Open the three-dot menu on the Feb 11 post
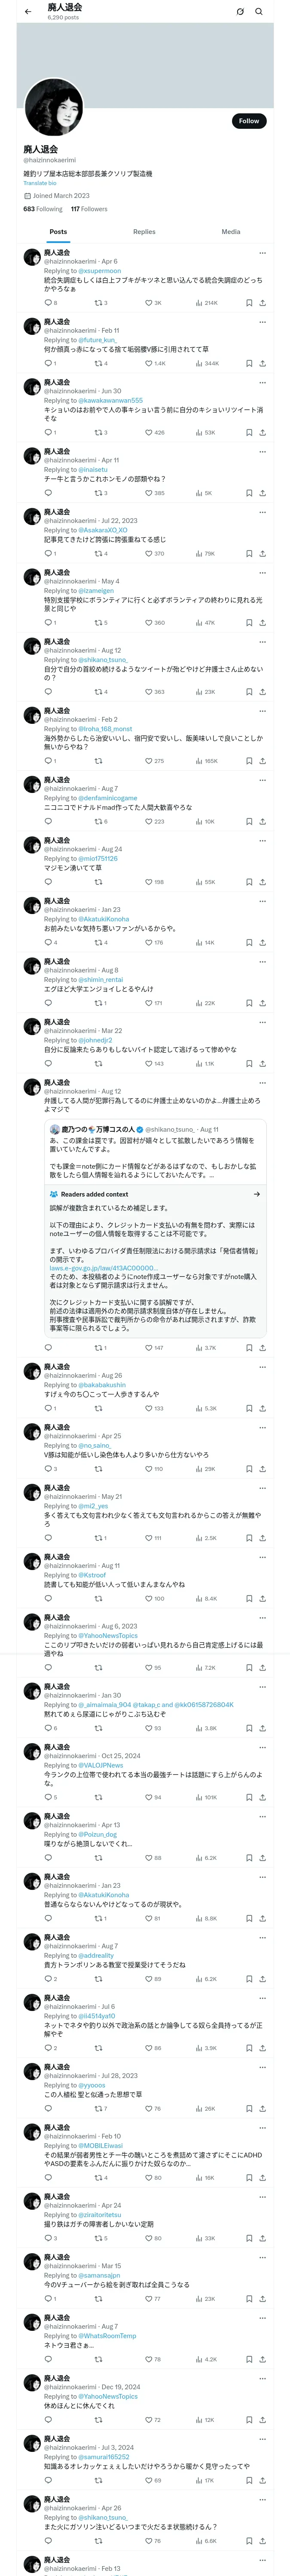The image size is (290, 2576). point(262,322)
